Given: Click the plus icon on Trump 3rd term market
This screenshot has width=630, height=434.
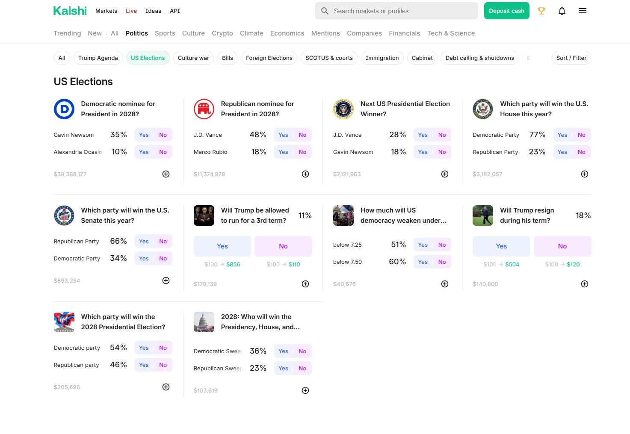Looking at the screenshot, I should click(x=305, y=284).
